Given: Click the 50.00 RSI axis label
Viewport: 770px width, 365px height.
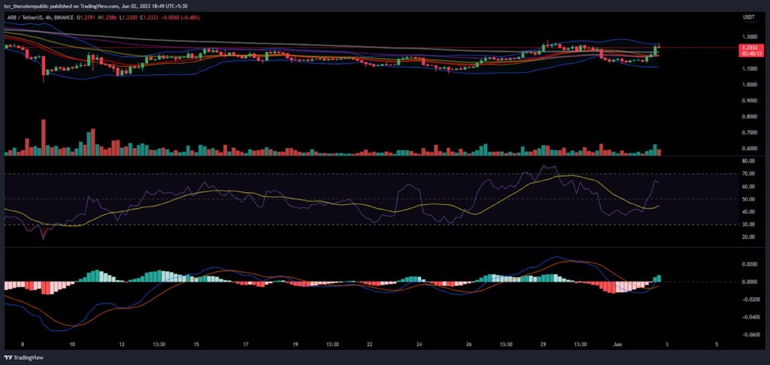Looking at the screenshot, I should [748, 199].
